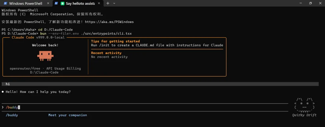Minimize the terminal window
This screenshot has width=325, height=127.
296,3
